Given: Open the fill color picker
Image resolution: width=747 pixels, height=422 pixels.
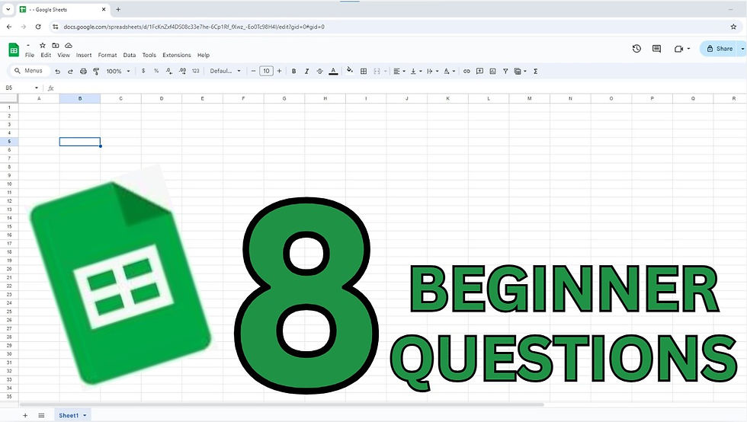Looking at the screenshot, I should coord(350,71).
